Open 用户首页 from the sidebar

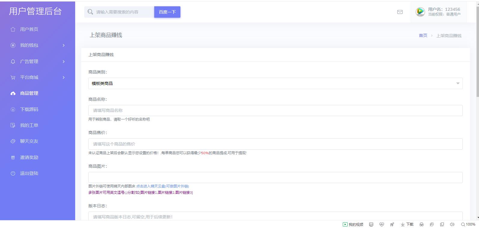(x=29, y=29)
